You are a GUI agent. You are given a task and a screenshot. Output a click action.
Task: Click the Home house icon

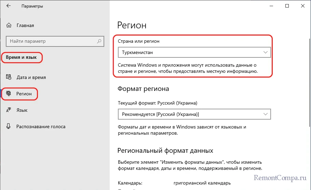[9, 25]
